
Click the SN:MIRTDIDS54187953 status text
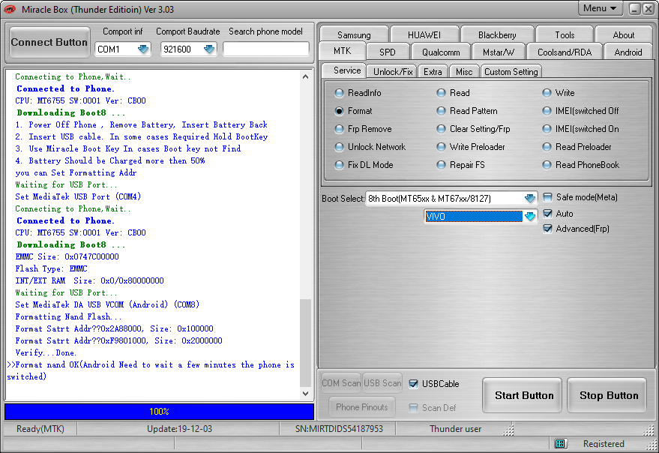[x=339, y=428]
